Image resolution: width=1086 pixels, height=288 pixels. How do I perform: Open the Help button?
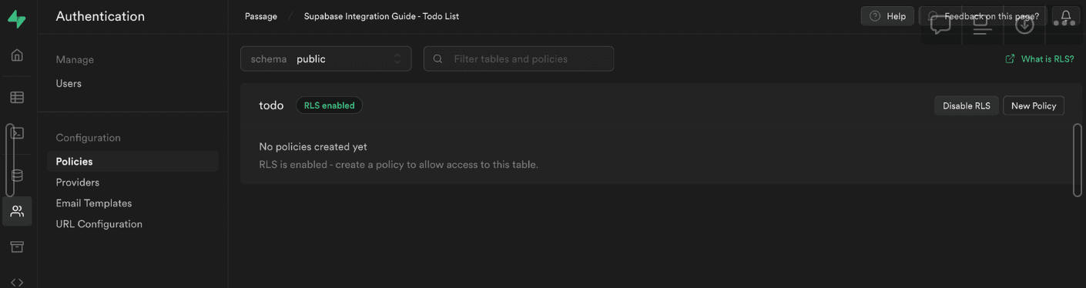[x=887, y=16]
